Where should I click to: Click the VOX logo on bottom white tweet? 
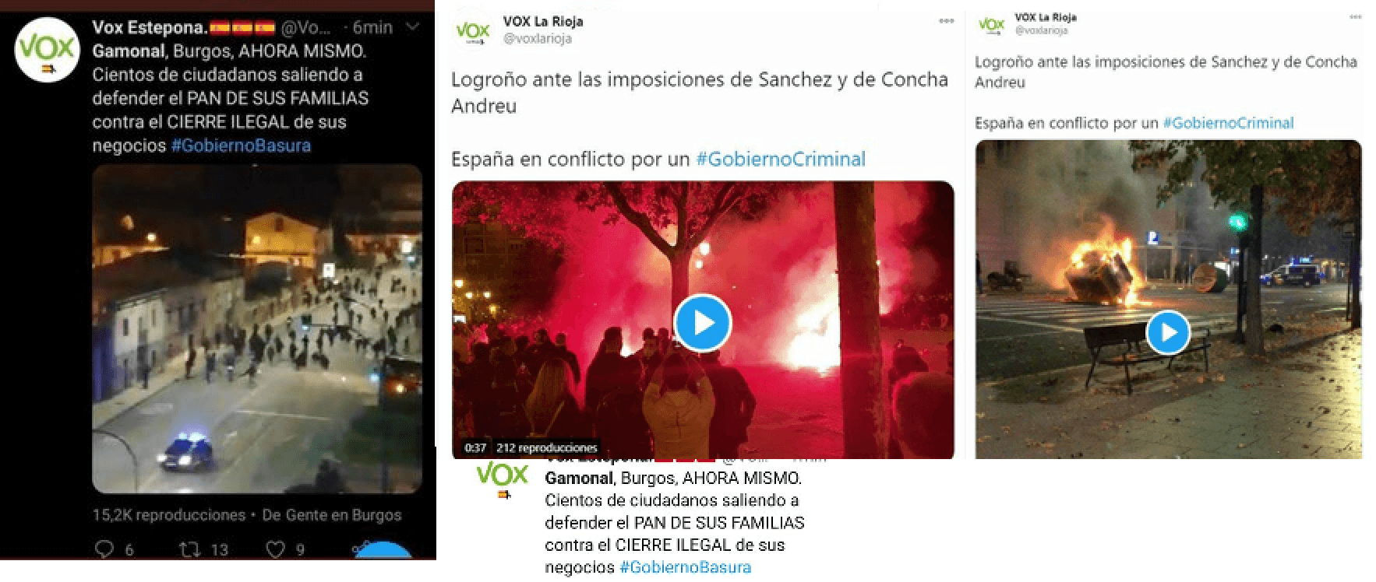click(502, 479)
